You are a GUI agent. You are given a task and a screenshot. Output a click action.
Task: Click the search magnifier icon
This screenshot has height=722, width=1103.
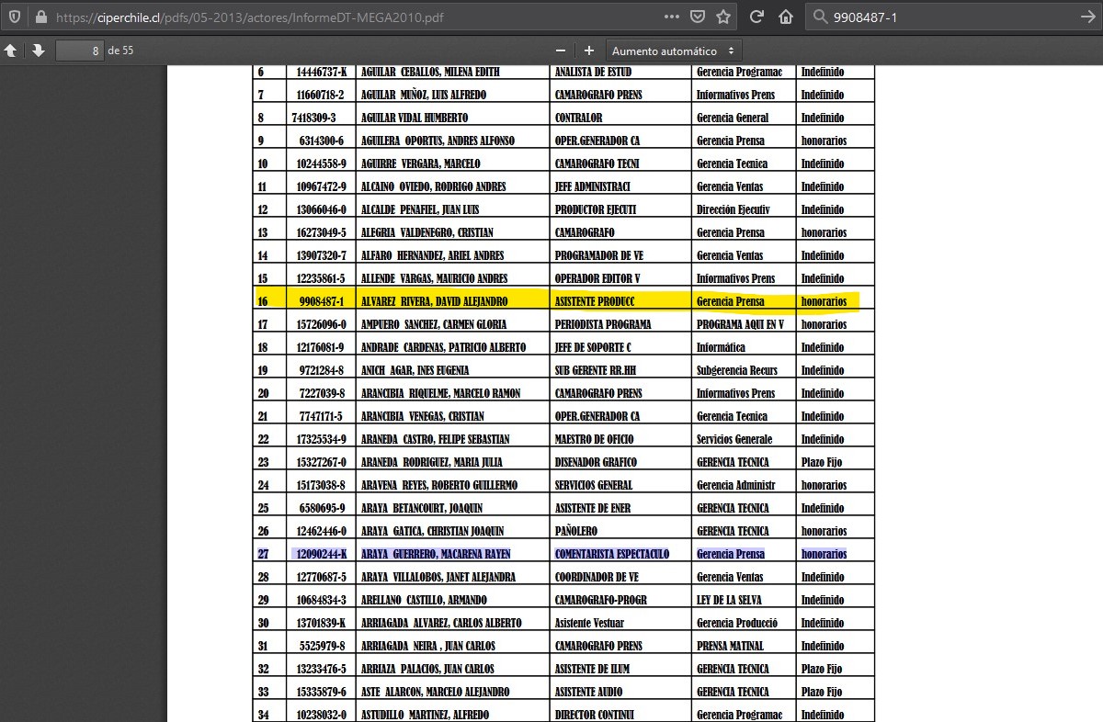point(820,17)
